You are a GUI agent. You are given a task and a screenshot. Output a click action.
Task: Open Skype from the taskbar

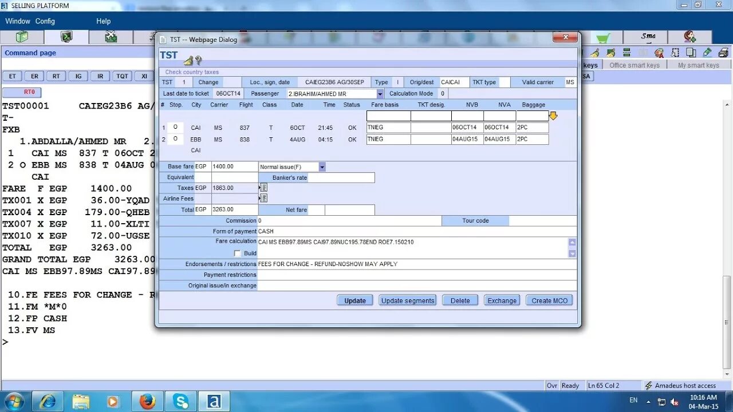[181, 401]
